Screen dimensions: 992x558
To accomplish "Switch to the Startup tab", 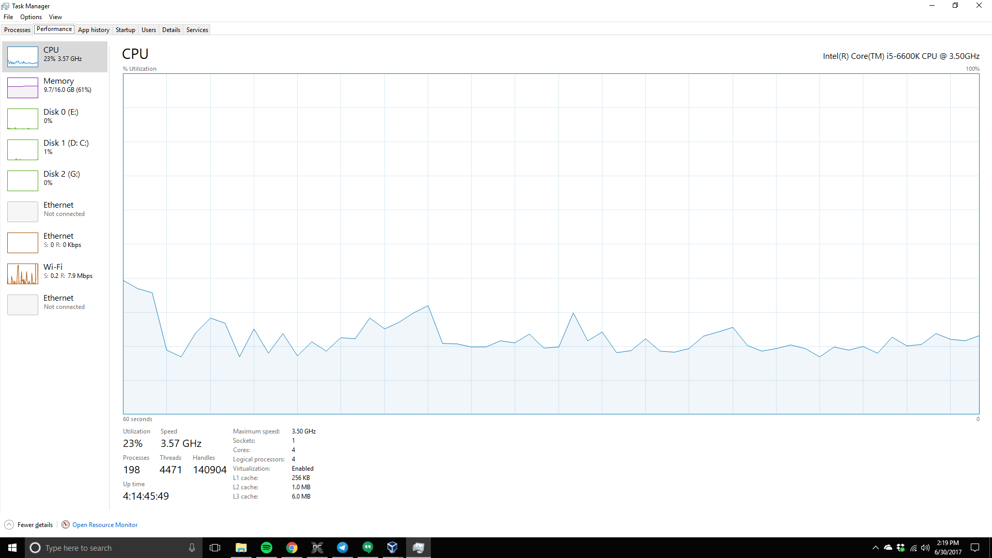I will pos(125,30).
